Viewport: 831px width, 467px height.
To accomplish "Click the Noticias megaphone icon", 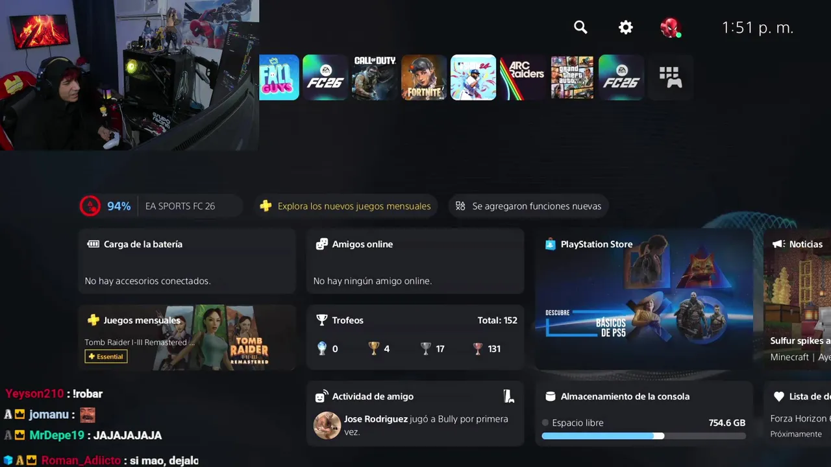I will [x=778, y=245].
